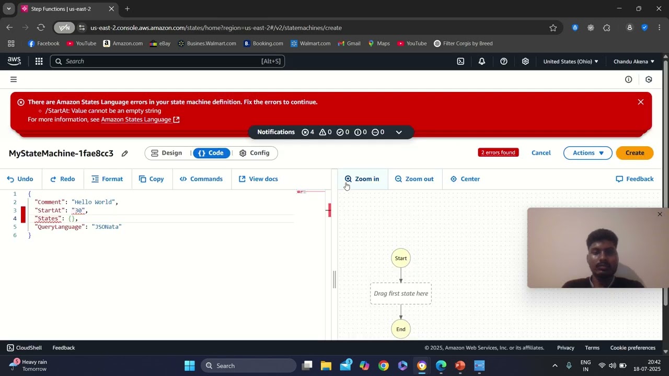Image resolution: width=669 pixels, height=376 pixels.
Task: Open the Facebook bookmark
Action: coord(43,43)
